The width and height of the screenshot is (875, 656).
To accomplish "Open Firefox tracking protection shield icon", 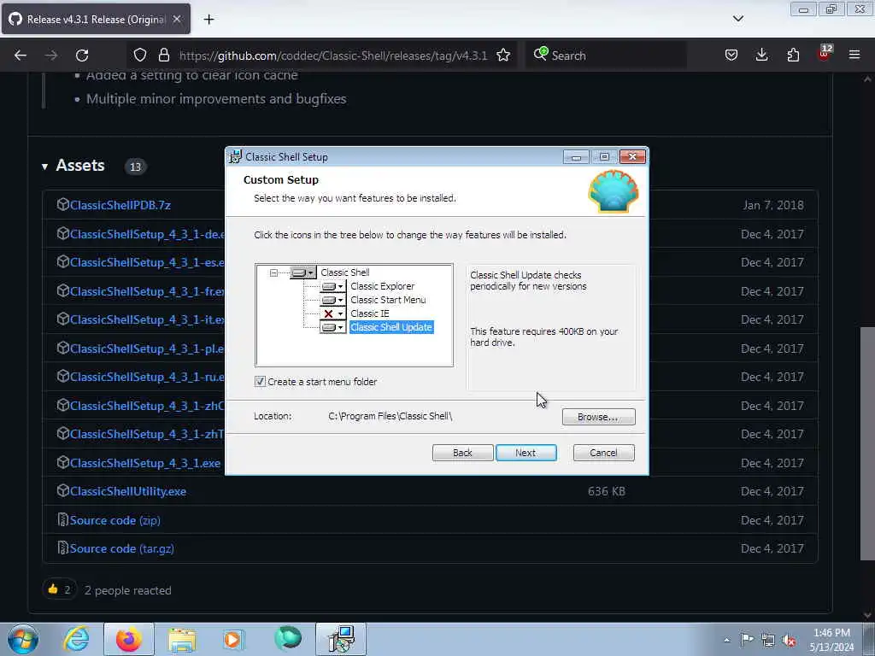I will [140, 56].
